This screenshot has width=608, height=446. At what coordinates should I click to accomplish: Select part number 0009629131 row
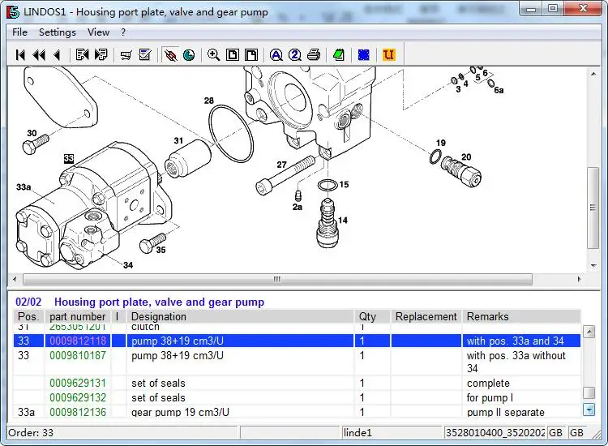[297, 384]
